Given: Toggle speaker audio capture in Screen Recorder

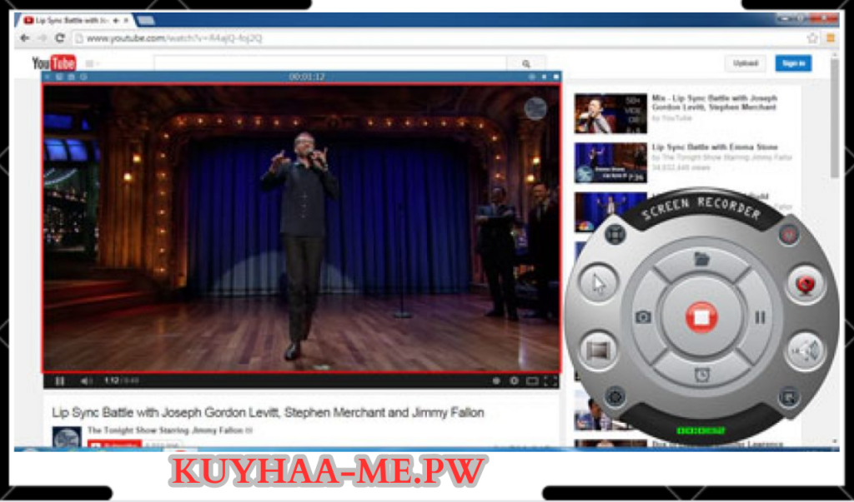Looking at the screenshot, I should 806,350.
